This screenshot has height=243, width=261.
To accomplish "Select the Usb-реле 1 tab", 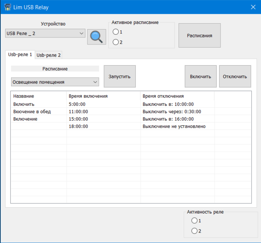I will click(20, 55).
